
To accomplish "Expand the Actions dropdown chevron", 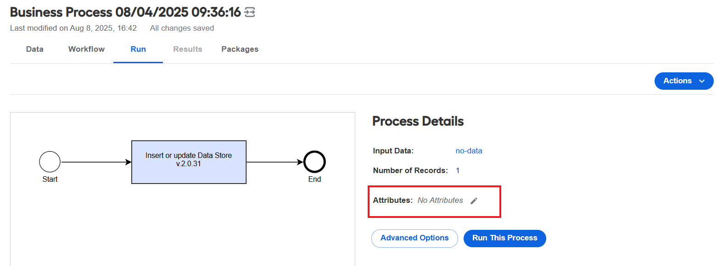I will (x=701, y=81).
